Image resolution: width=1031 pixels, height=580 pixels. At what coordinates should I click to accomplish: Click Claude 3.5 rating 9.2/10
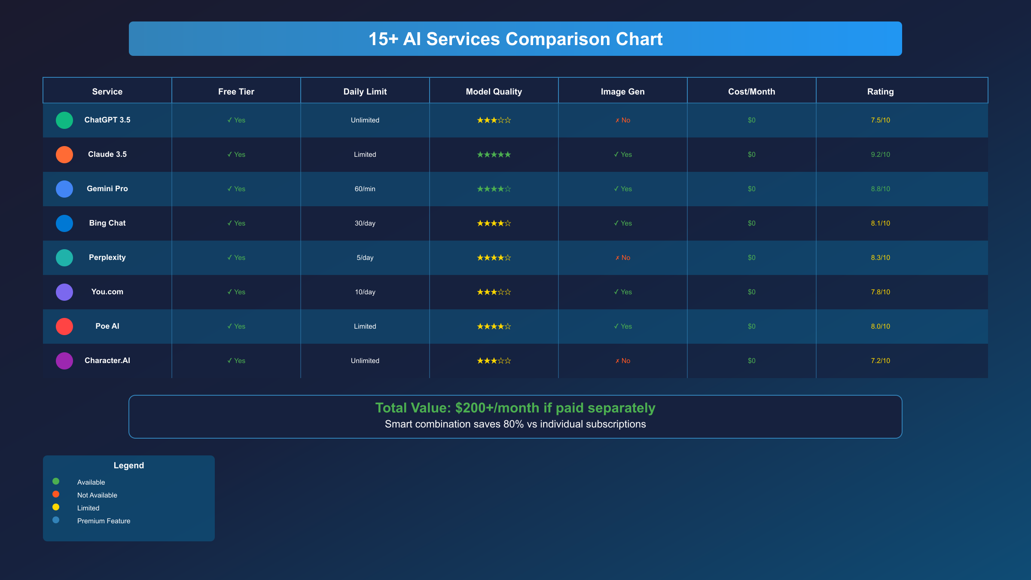coord(881,155)
